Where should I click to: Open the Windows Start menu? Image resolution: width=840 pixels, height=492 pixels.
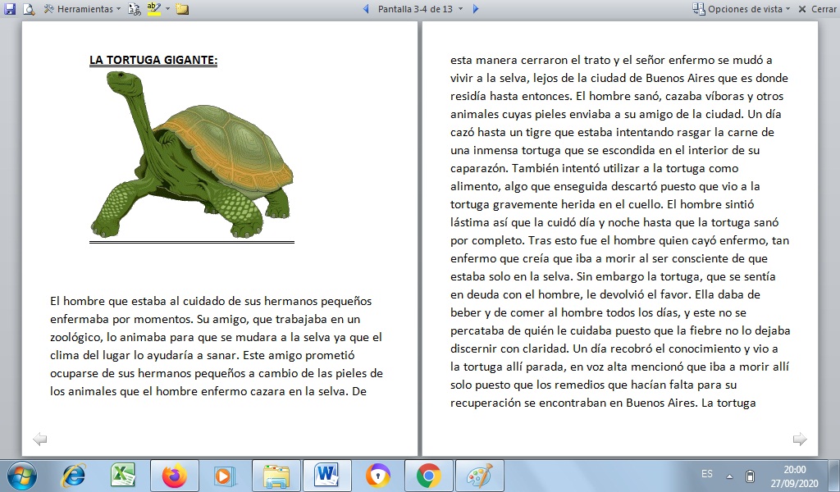[x=21, y=476]
